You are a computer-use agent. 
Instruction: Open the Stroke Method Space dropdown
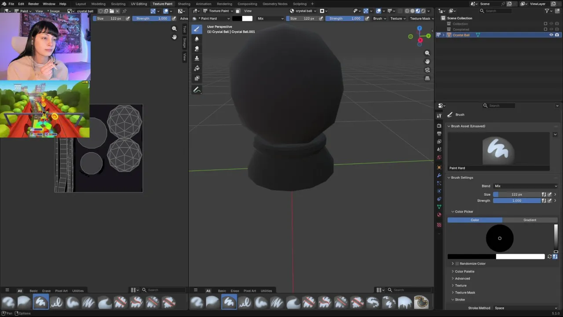click(x=526, y=308)
